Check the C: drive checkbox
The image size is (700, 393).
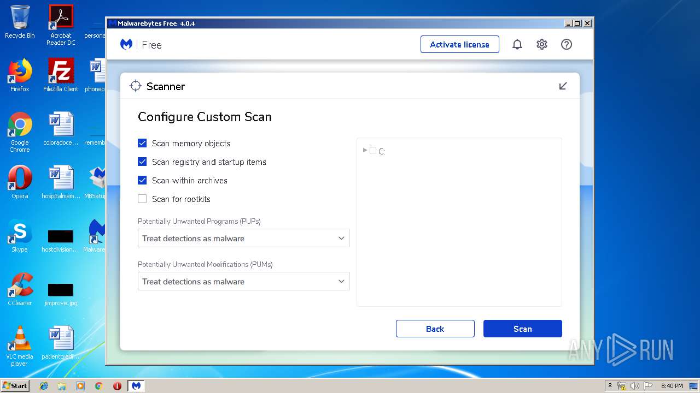[x=373, y=150]
